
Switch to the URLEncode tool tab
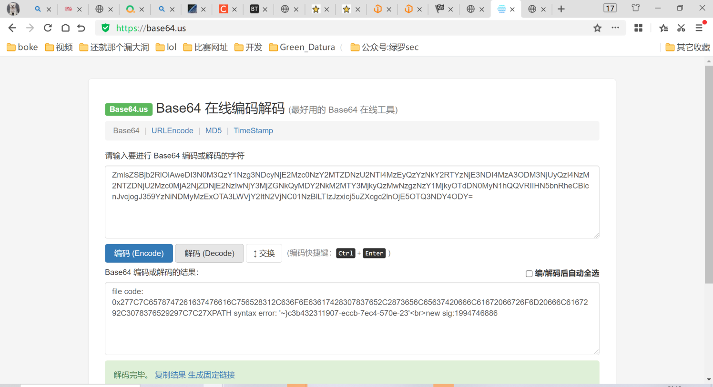[x=173, y=130]
